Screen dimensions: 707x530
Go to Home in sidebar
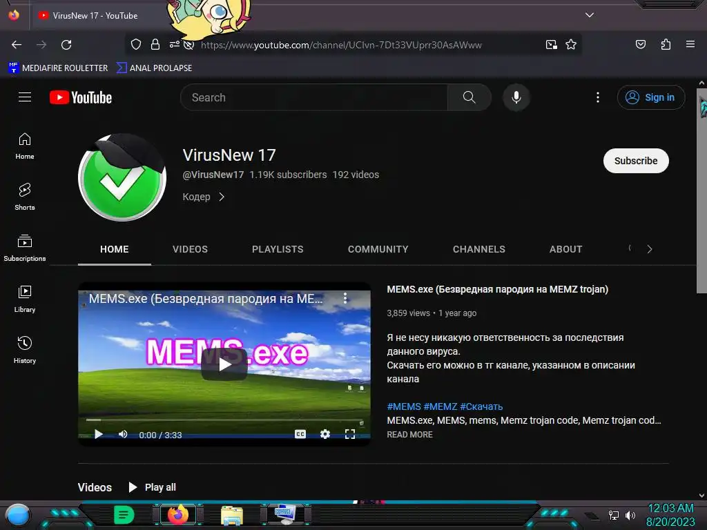(x=25, y=146)
